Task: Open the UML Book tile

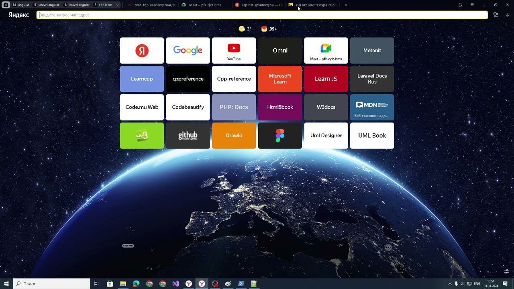Action: [x=372, y=136]
